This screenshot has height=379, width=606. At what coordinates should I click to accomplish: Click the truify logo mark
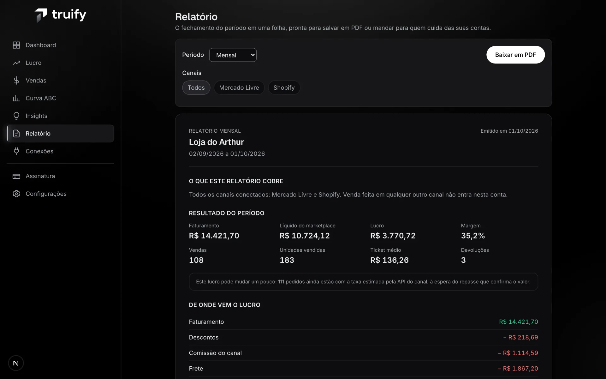pyautogui.click(x=41, y=15)
